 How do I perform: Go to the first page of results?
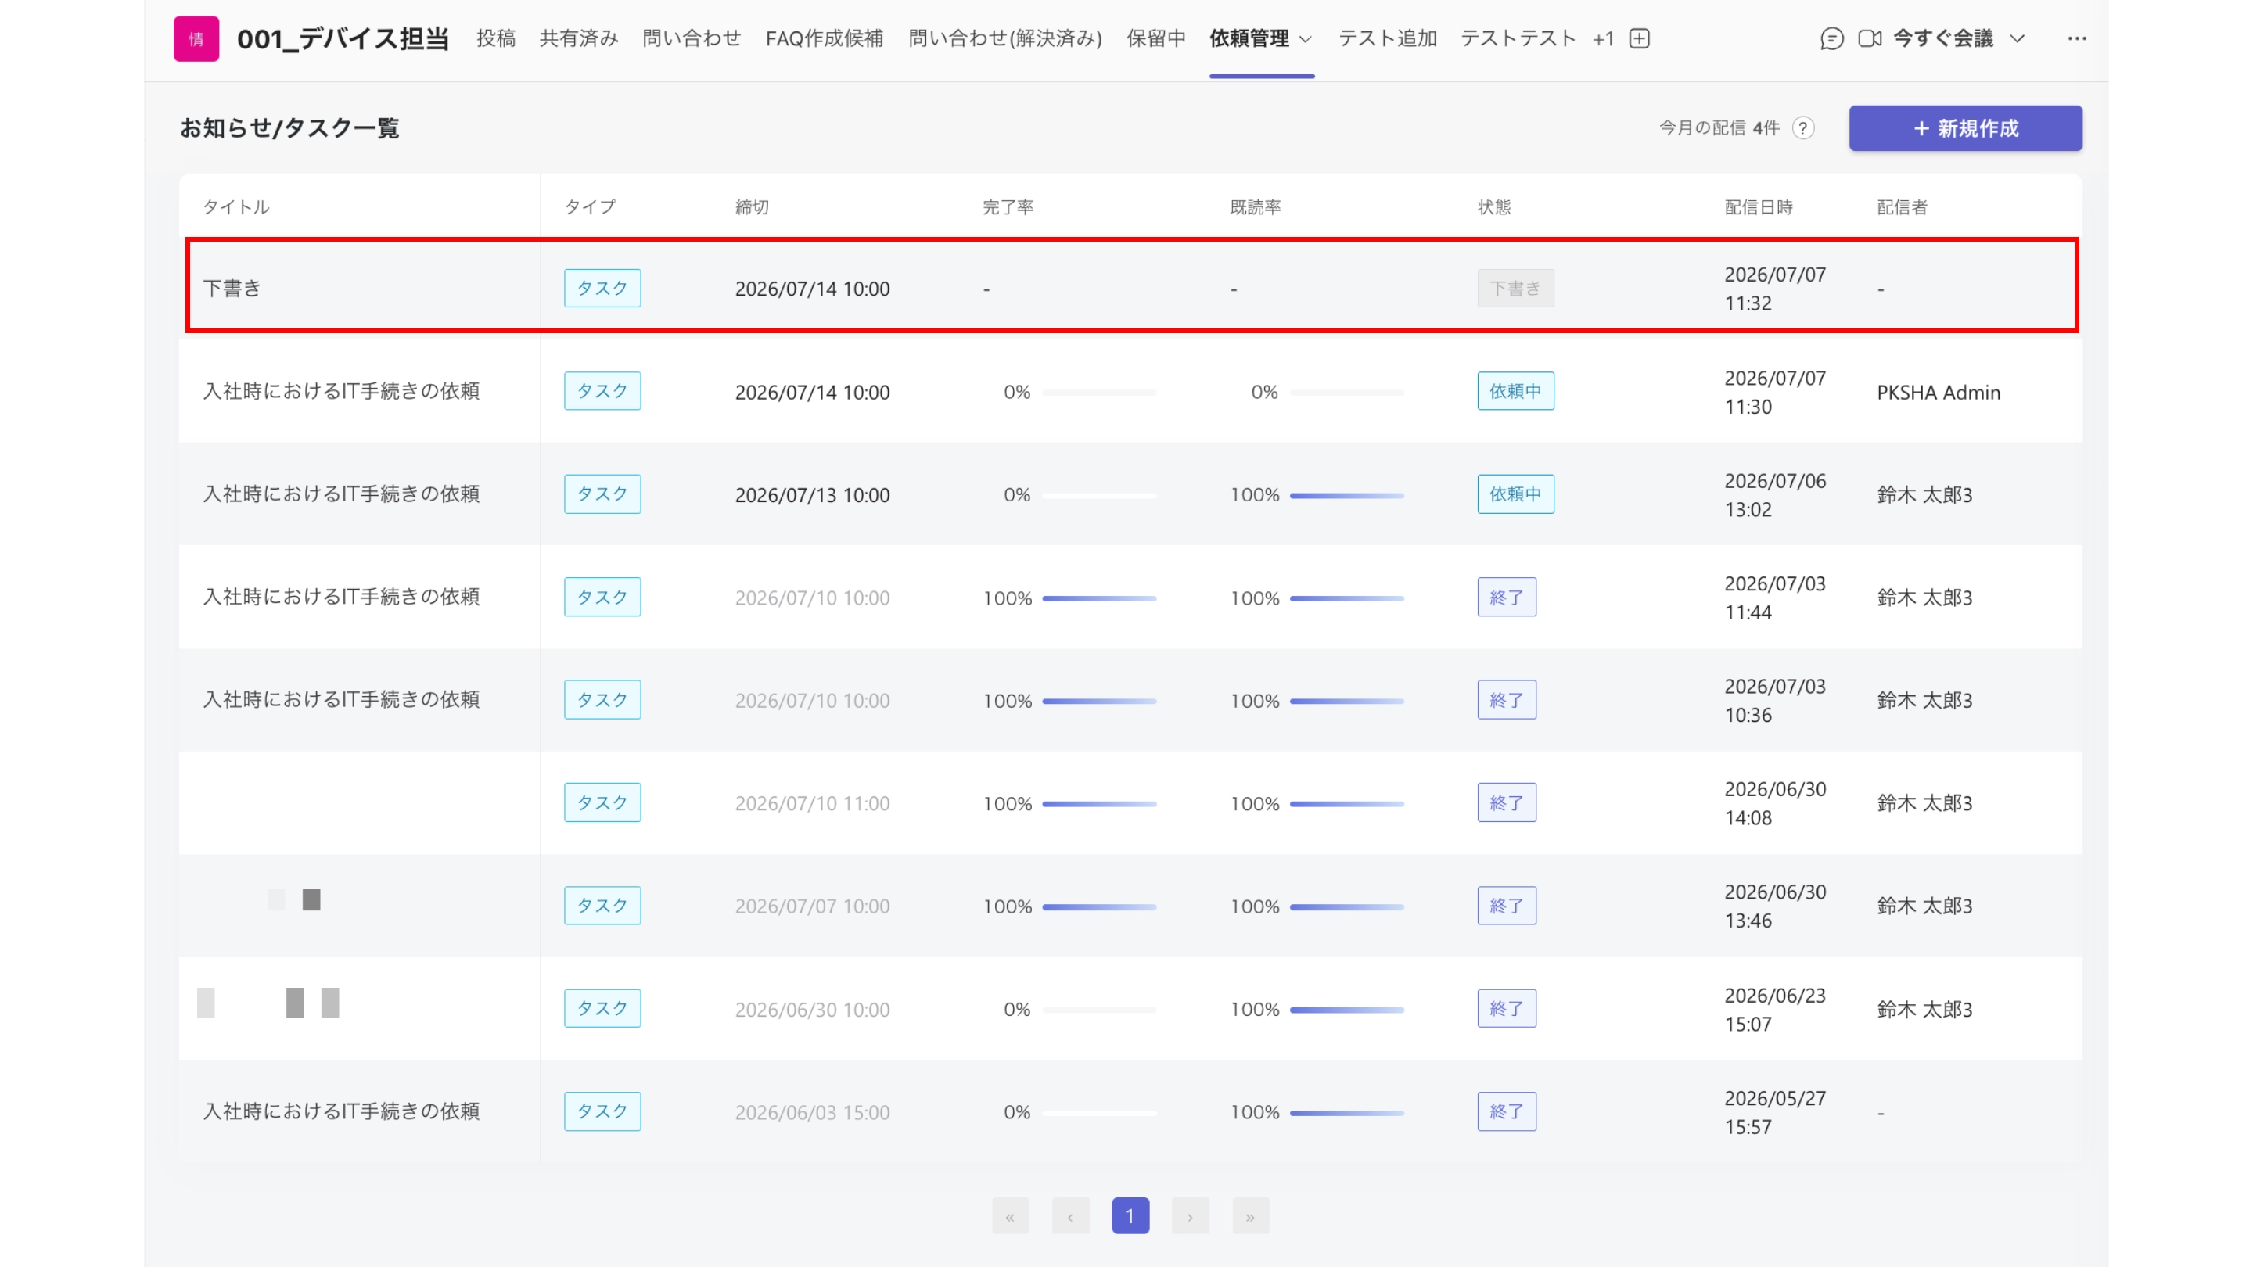[x=1010, y=1215]
